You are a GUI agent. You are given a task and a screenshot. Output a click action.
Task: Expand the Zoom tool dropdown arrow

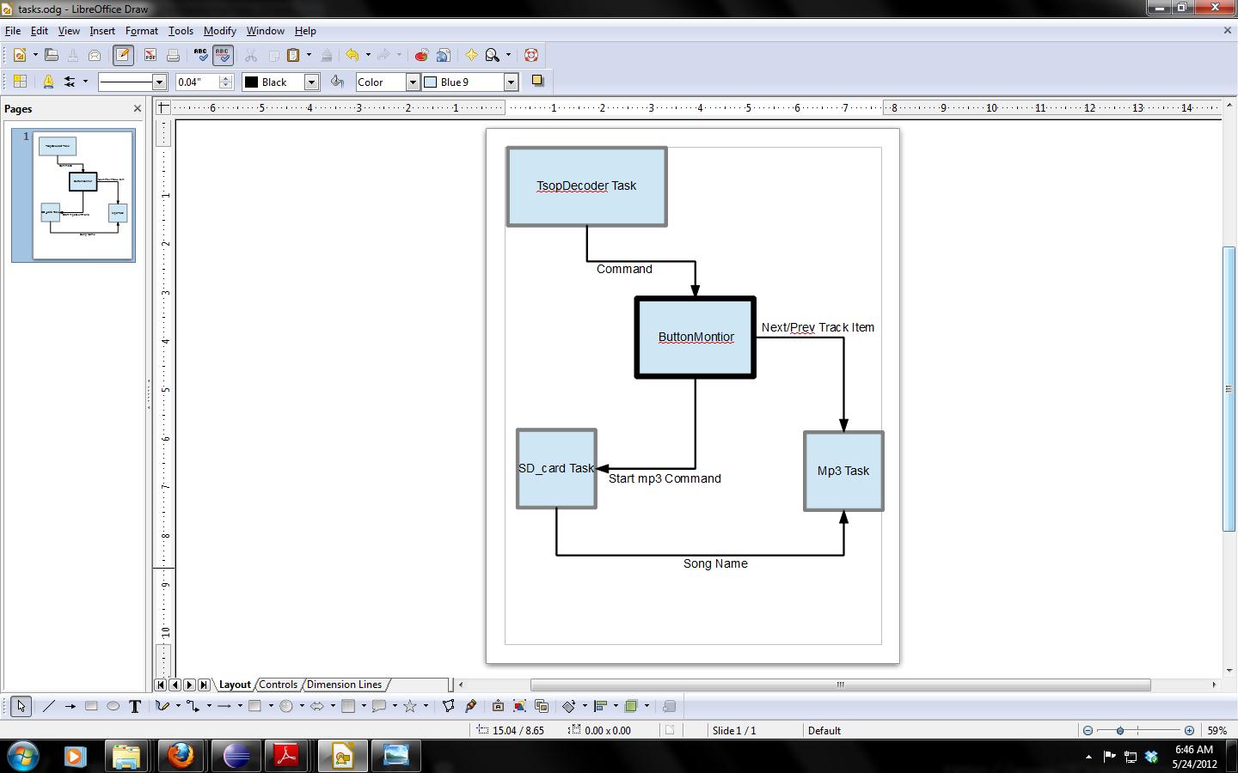point(508,55)
